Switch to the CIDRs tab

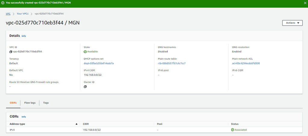(13, 103)
